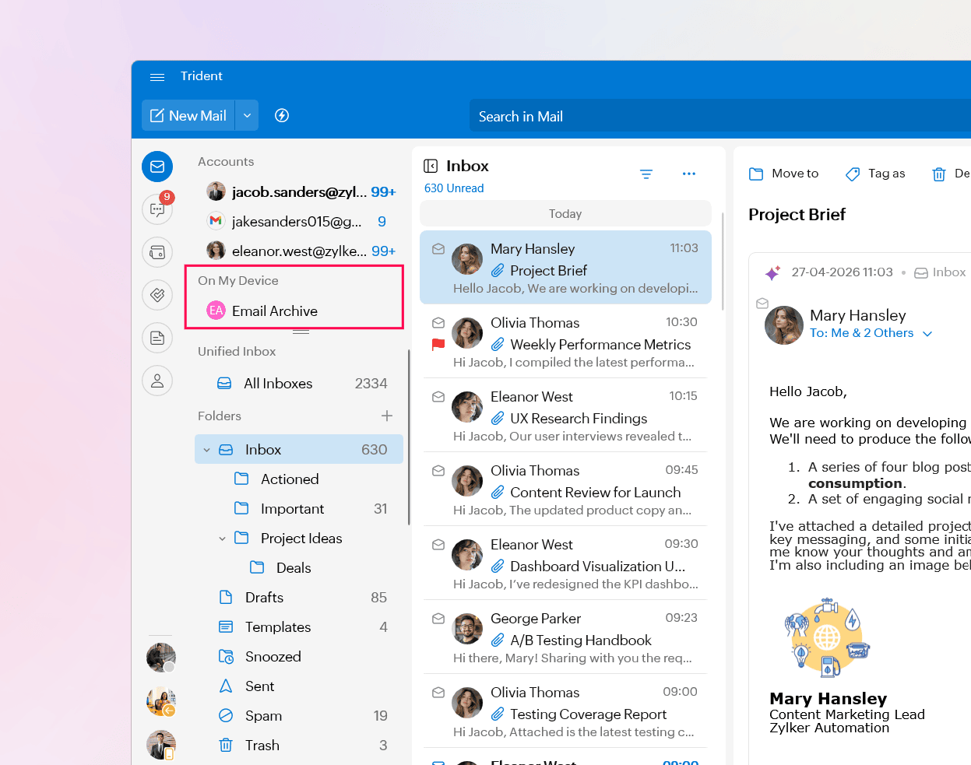Open the Deals subfolder
Image resolution: width=971 pixels, height=765 pixels.
point(294,568)
